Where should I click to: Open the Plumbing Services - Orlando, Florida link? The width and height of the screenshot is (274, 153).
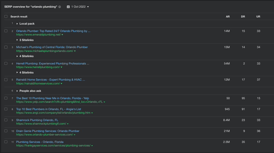click(40, 142)
